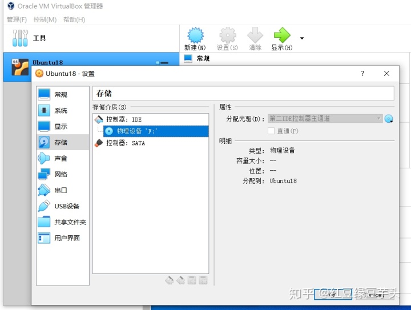This screenshot has width=411, height=310.
Task: Click the disc icon beside 物理设备 'F:'
Action: [x=109, y=131]
